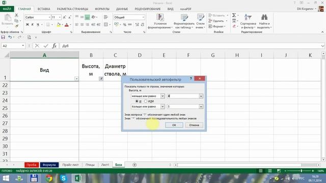The image size is (326, 183).
Task: Click the fill color bucket icon
Action: coord(59,25)
